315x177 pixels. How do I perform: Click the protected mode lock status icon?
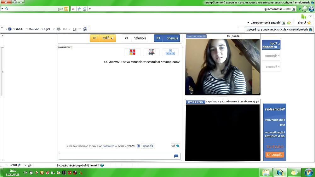click(30, 165)
